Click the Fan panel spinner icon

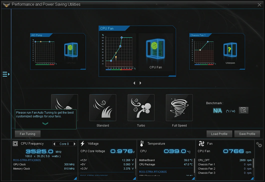tap(201, 144)
